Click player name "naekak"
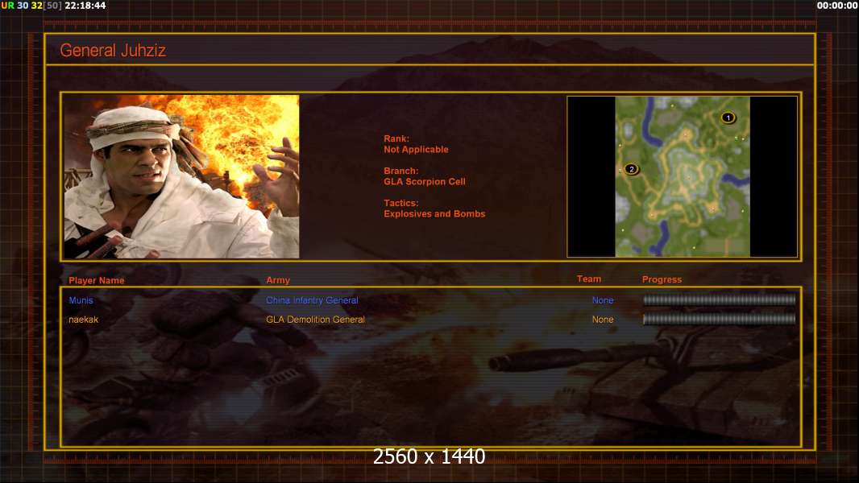The height and width of the screenshot is (483, 859). [x=83, y=320]
